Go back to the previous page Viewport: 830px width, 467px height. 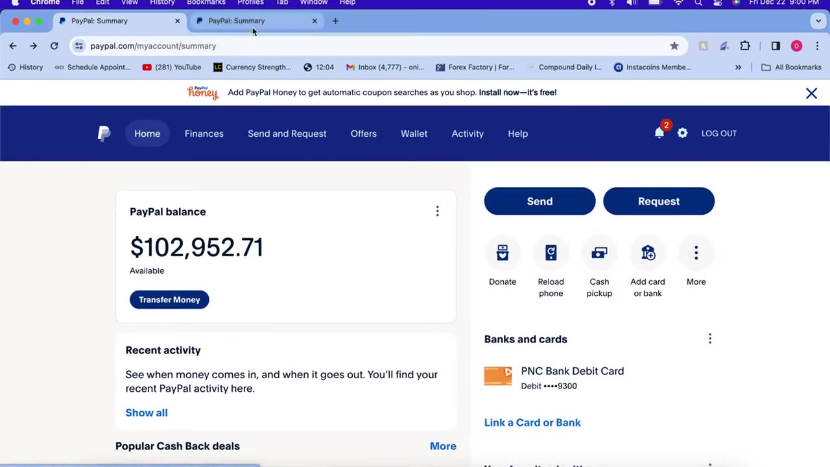click(13, 46)
